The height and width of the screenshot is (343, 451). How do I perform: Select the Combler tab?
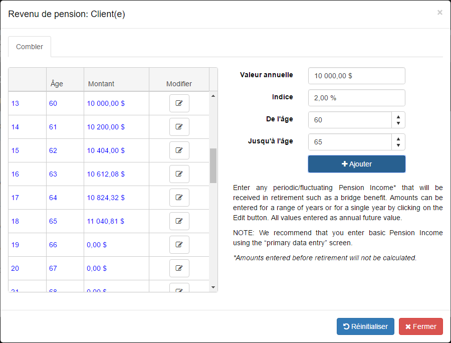[30, 47]
